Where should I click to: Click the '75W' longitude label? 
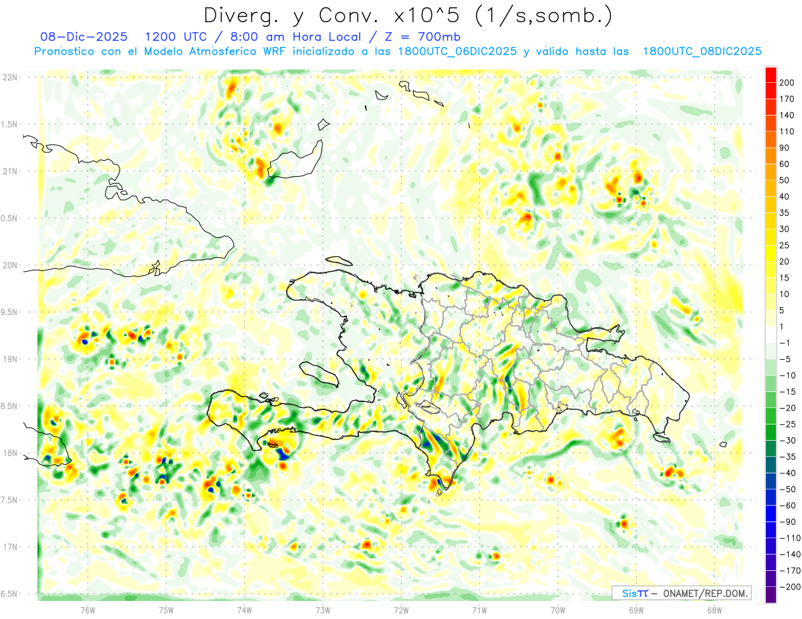click(x=166, y=610)
